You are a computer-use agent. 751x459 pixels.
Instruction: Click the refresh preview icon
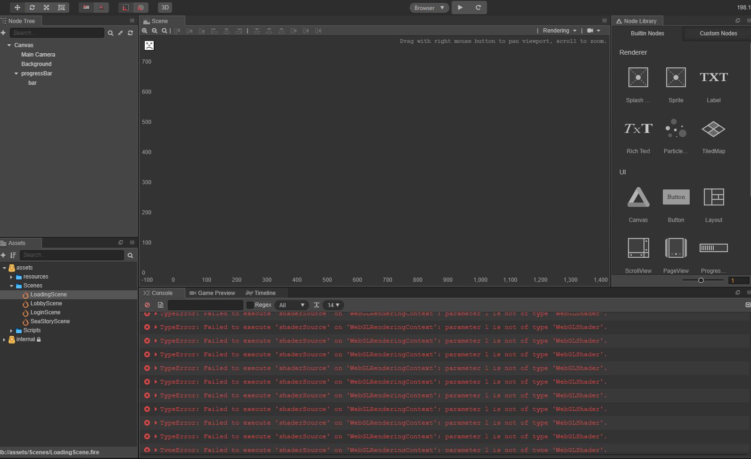pos(478,8)
